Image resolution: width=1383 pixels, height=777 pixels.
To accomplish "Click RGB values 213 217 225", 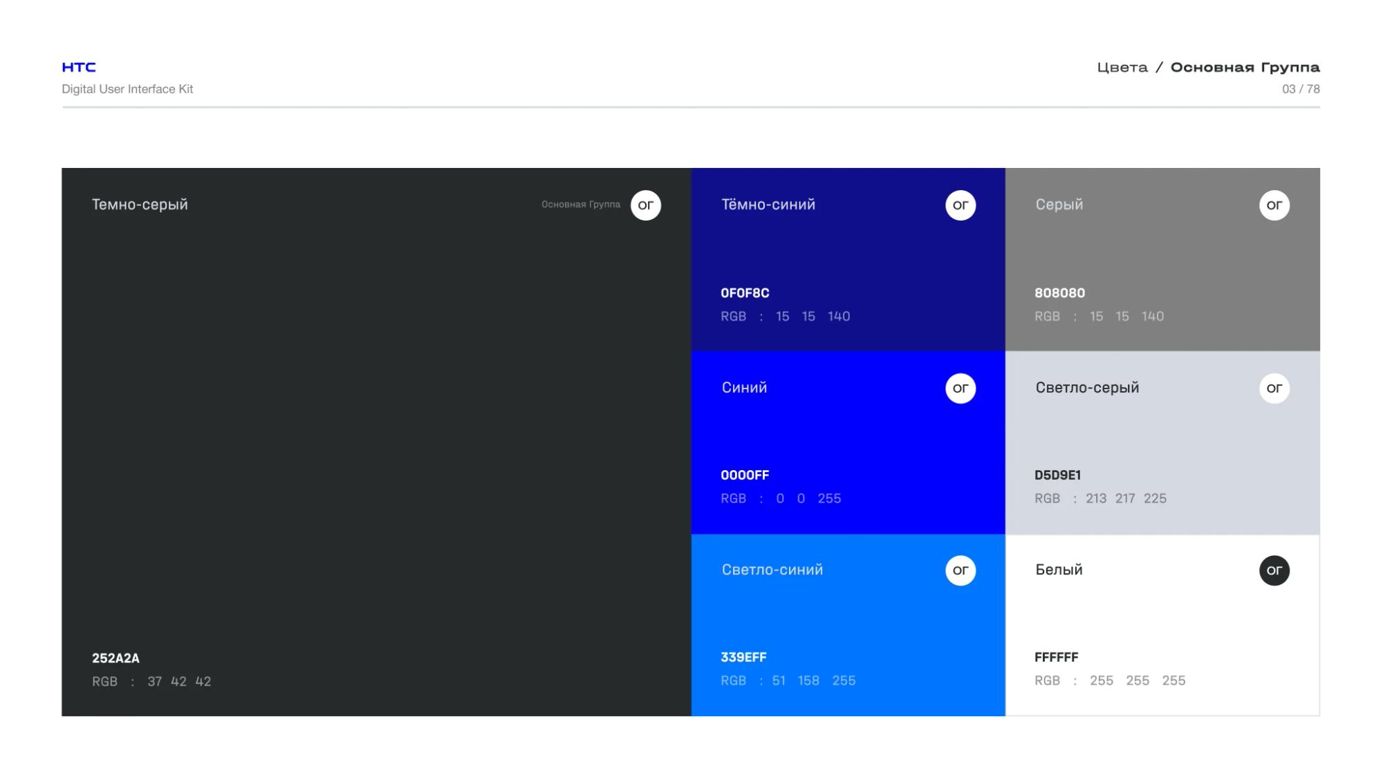I will [1126, 499].
